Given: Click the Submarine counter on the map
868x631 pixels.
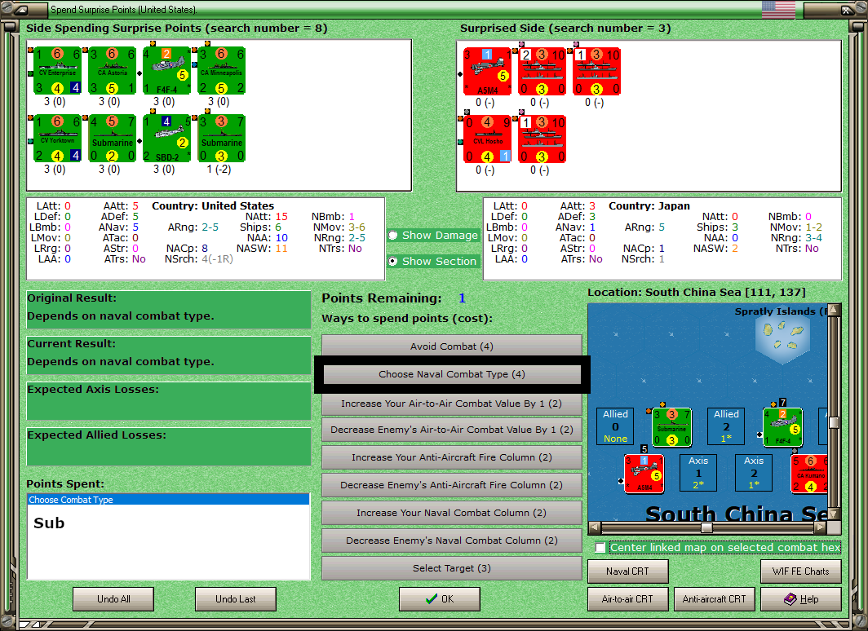Looking at the screenshot, I should tap(671, 427).
